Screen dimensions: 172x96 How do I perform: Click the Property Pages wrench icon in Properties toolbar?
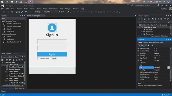tap(152, 45)
